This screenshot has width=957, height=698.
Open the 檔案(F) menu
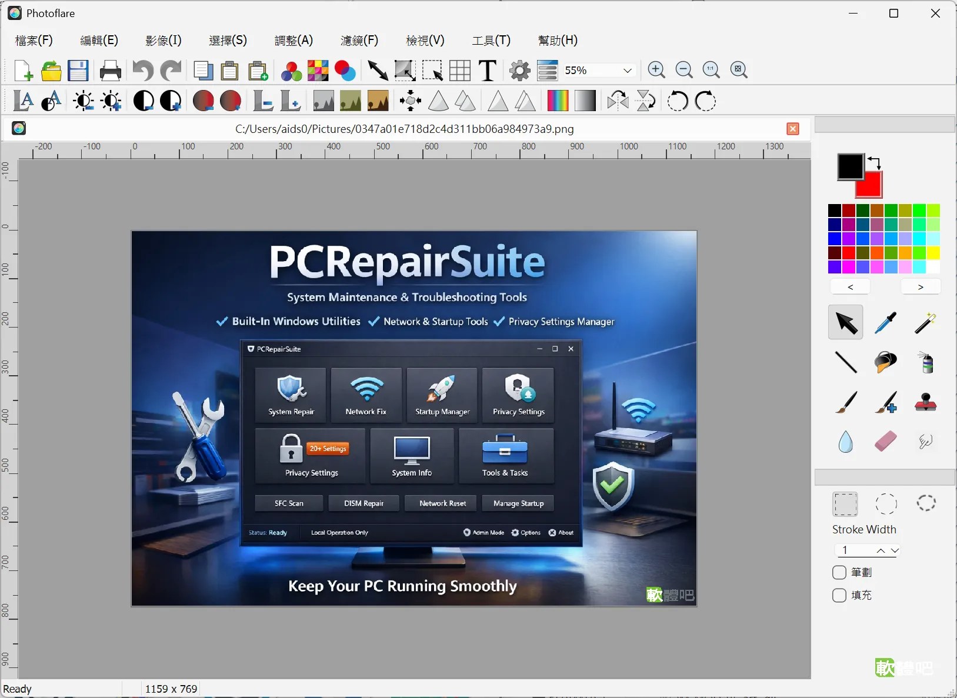coord(34,41)
